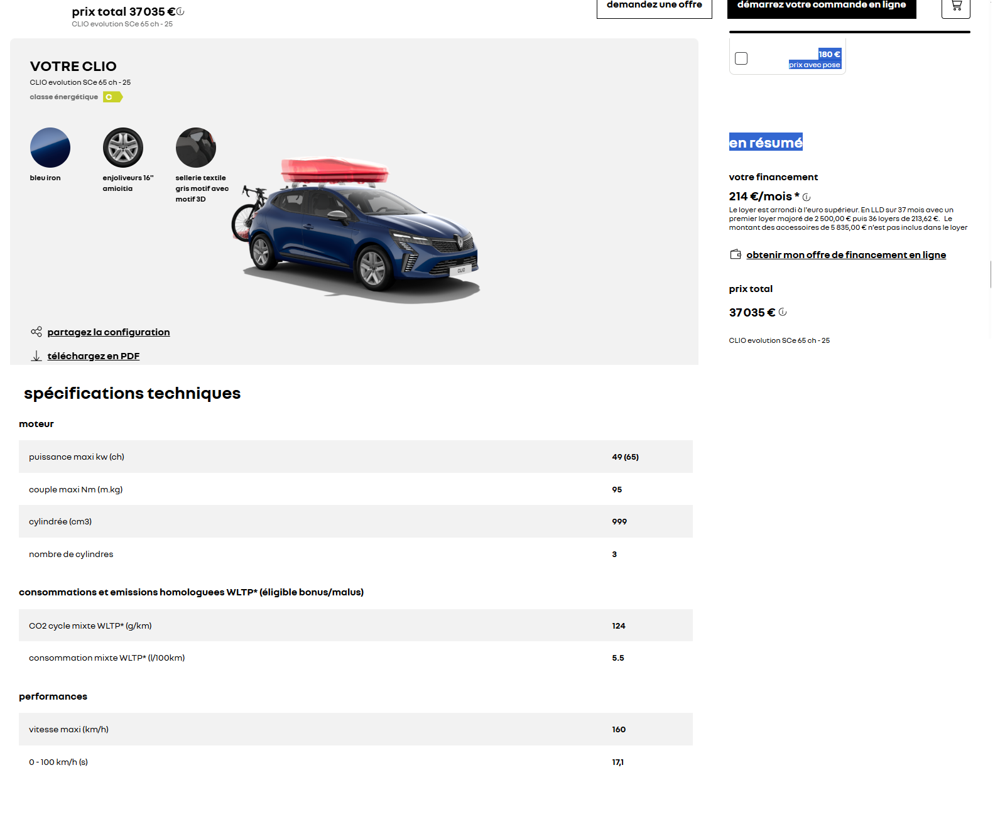Viewport: 1005px width, 829px height.
Task: Click the 'performances' section heading
Action: (53, 696)
